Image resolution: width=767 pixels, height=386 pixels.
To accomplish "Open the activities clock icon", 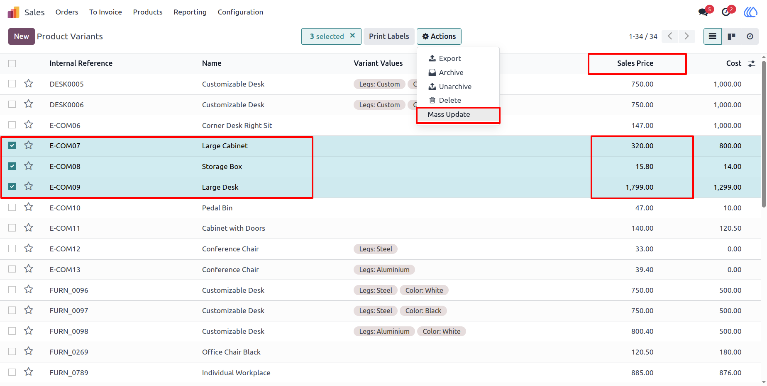I will tap(726, 12).
